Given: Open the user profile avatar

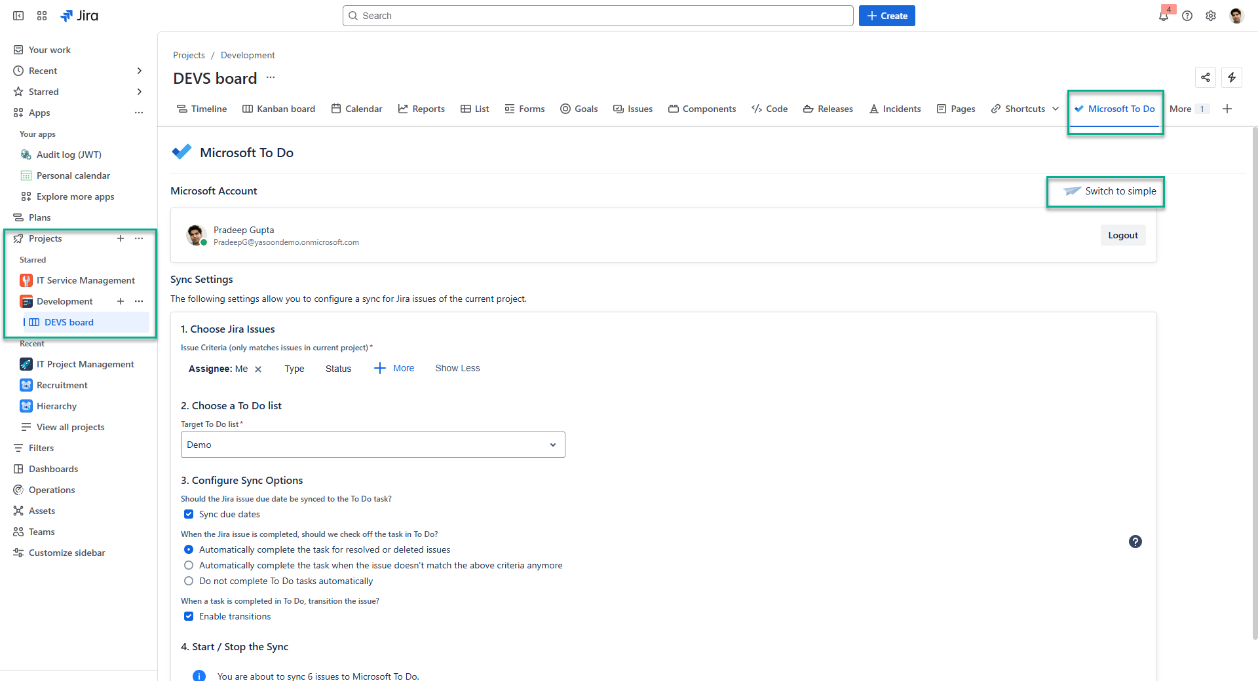Looking at the screenshot, I should (1236, 16).
